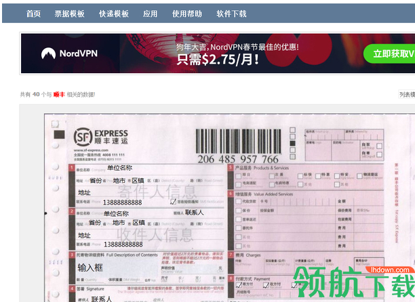Image resolution: width=415 pixels, height=302 pixels.
Task: Click recipient phone 13888888888
Action: click(x=123, y=244)
